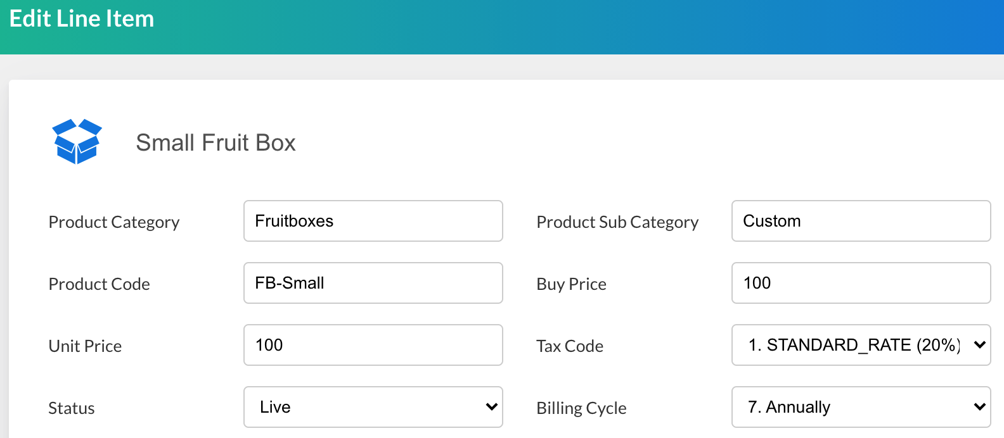Click the Buy Price label
The image size is (1004, 438).
pos(571,284)
